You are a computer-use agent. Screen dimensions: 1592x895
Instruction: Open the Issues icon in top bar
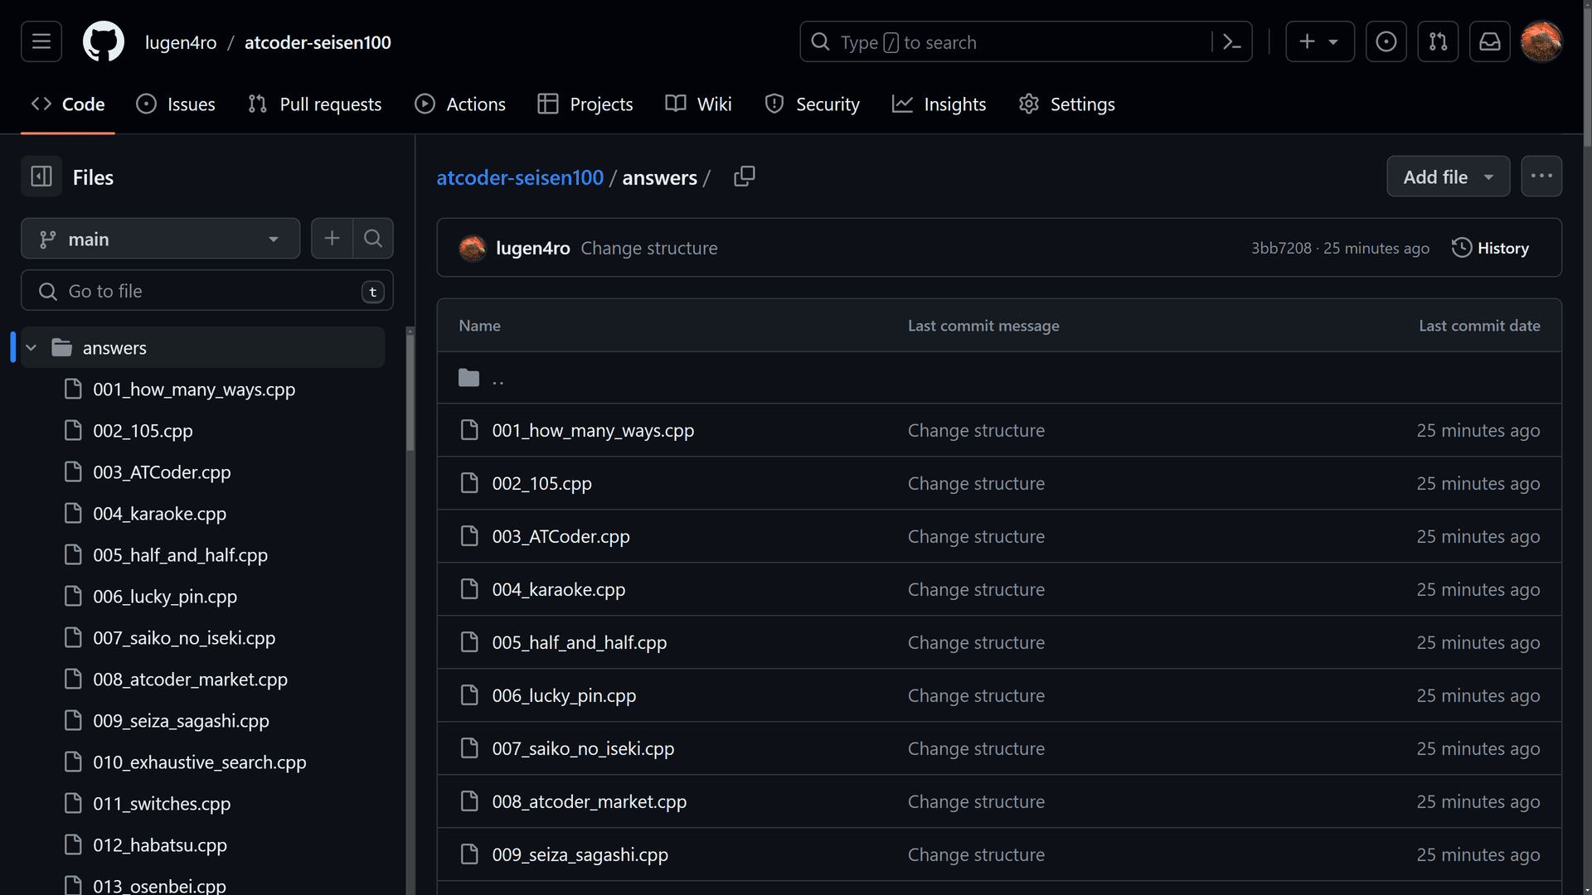point(1386,41)
